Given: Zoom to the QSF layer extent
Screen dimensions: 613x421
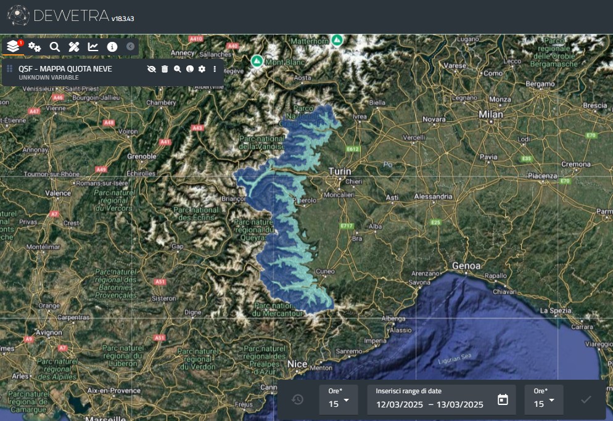Looking at the screenshot, I should (x=177, y=69).
